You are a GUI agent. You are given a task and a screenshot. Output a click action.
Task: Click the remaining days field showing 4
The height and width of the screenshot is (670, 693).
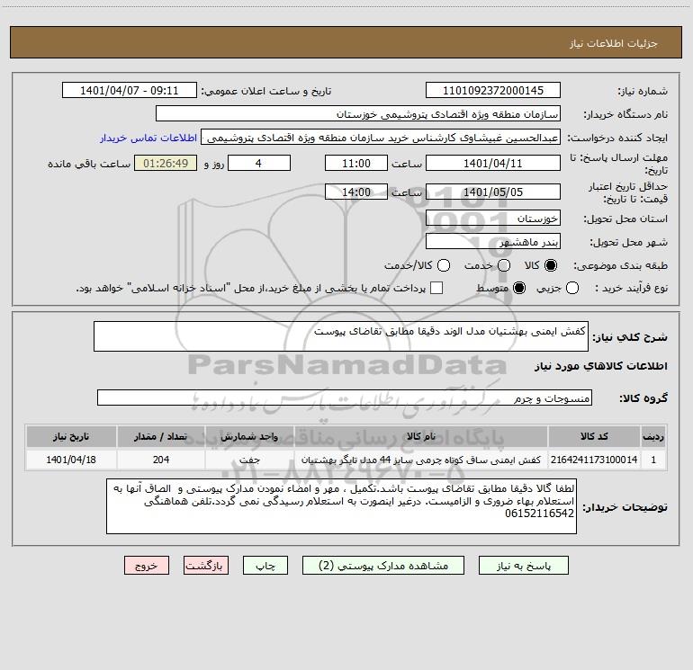pyautogui.click(x=259, y=163)
